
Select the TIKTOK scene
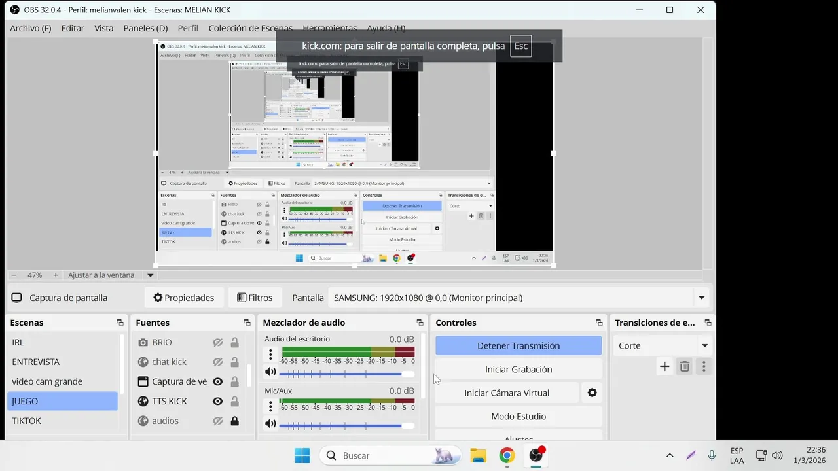pos(63,421)
